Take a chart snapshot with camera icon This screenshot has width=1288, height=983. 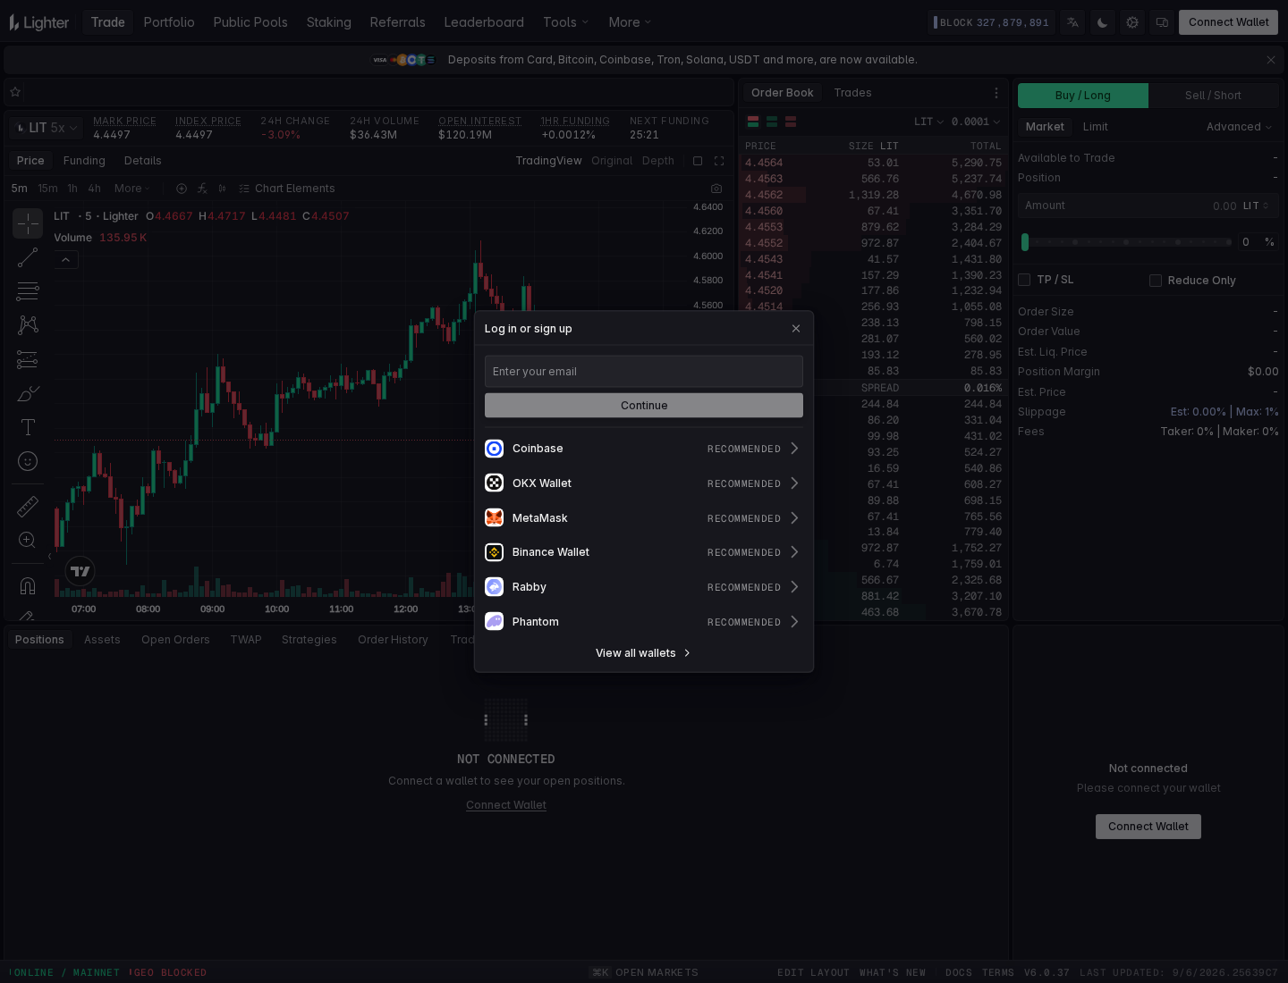point(716,189)
